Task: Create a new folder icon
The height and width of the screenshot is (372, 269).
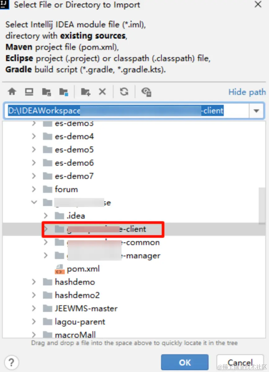Action: 85,92
